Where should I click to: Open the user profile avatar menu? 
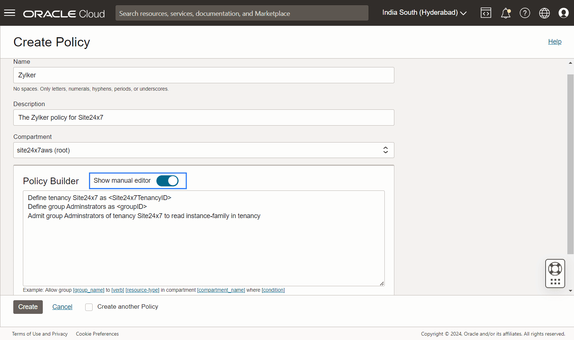[563, 13]
